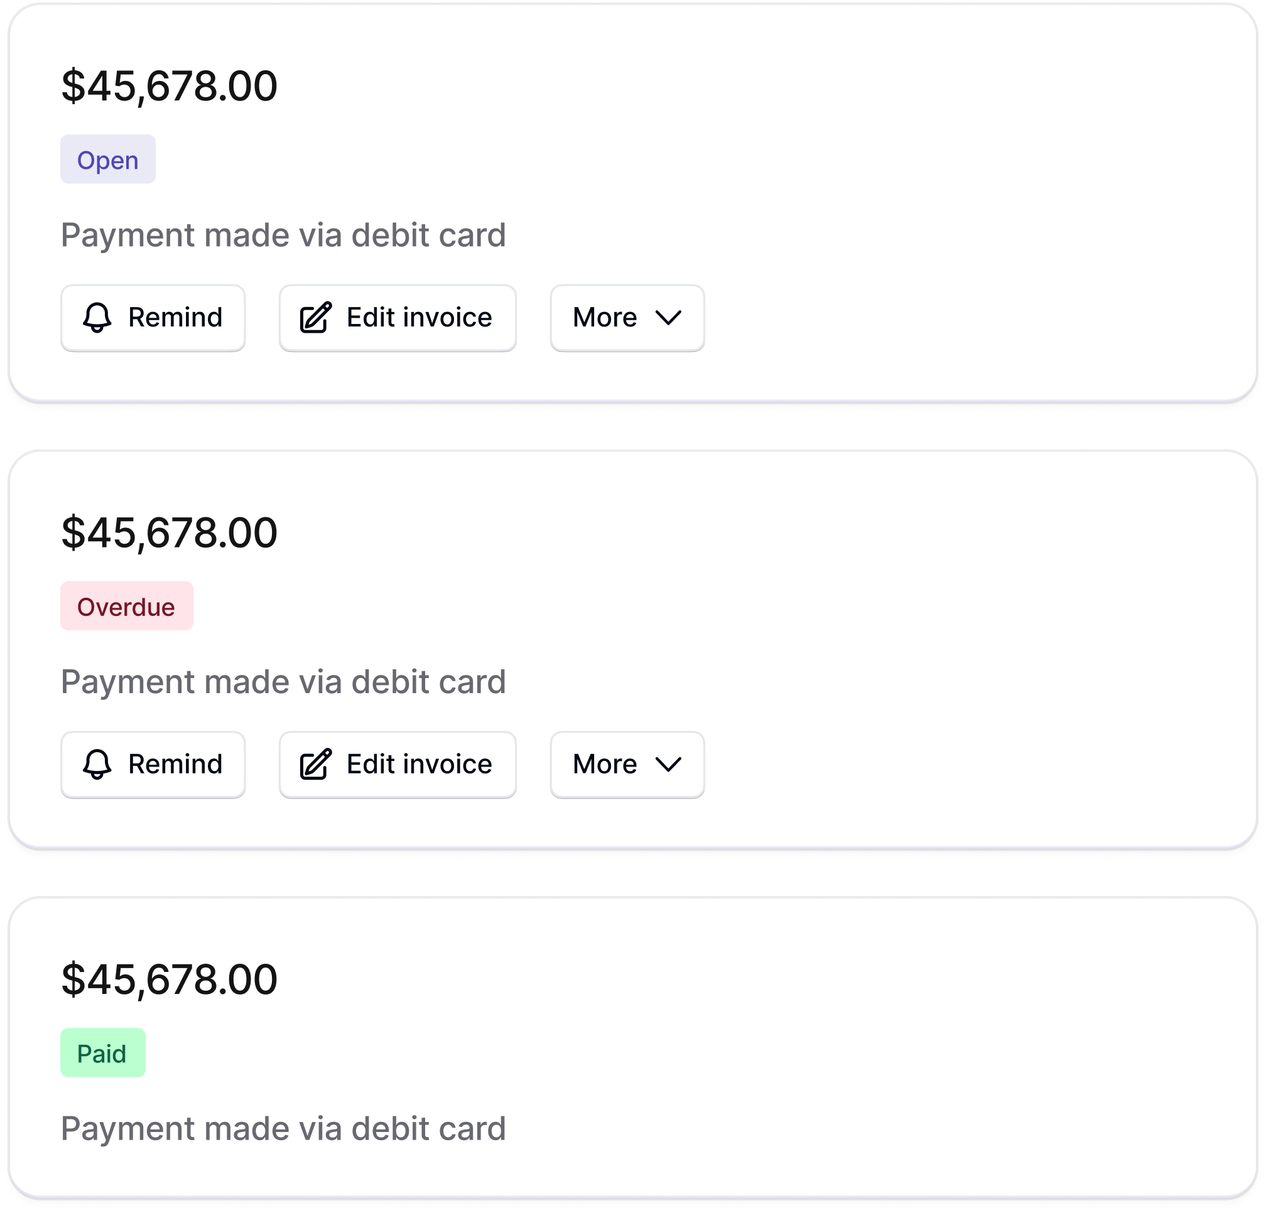Click the chevron arrow beside More on the Overdue invoice
This screenshot has height=1213, width=1266.
click(669, 765)
